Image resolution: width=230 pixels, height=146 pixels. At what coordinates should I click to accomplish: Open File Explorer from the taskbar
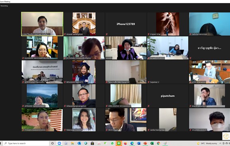[x=73, y=143]
